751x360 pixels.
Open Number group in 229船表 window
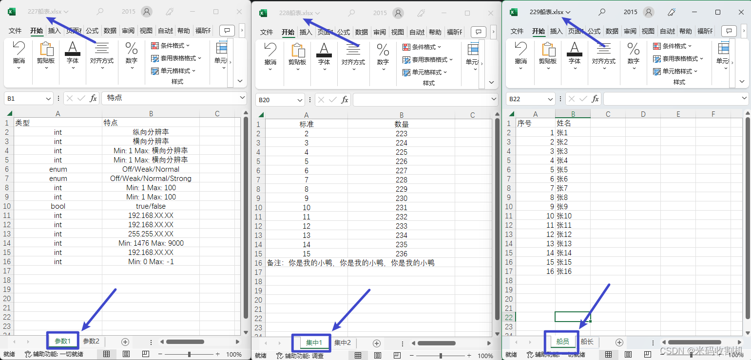[x=634, y=55]
